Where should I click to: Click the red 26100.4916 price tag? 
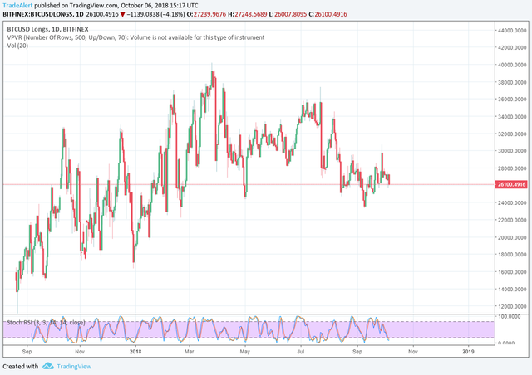click(511, 184)
